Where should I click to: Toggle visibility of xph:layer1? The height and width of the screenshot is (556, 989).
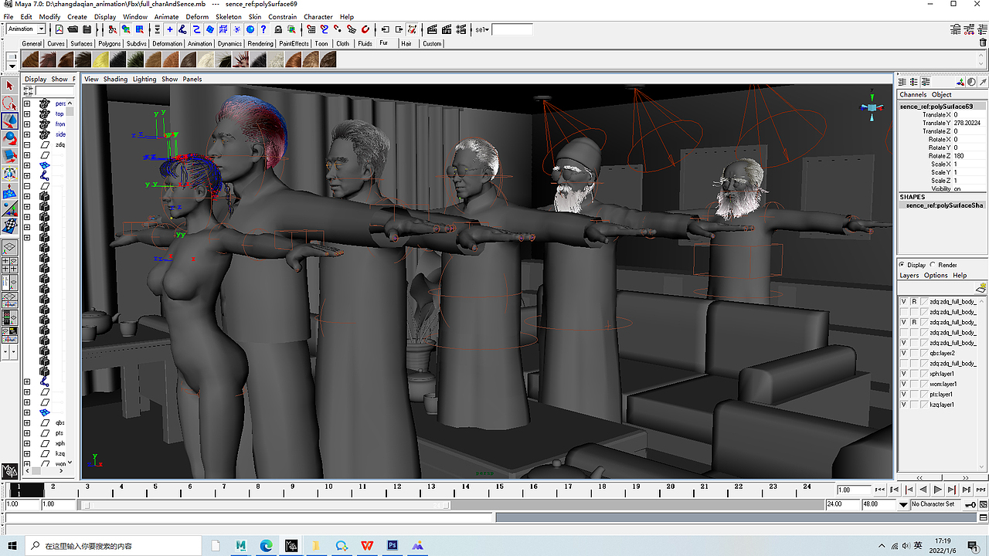pyautogui.click(x=904, y=374)
